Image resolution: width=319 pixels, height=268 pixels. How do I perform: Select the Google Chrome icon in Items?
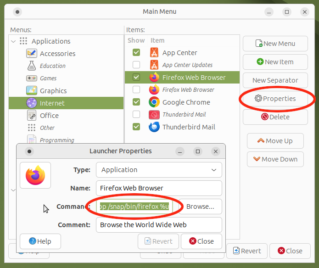154,102
